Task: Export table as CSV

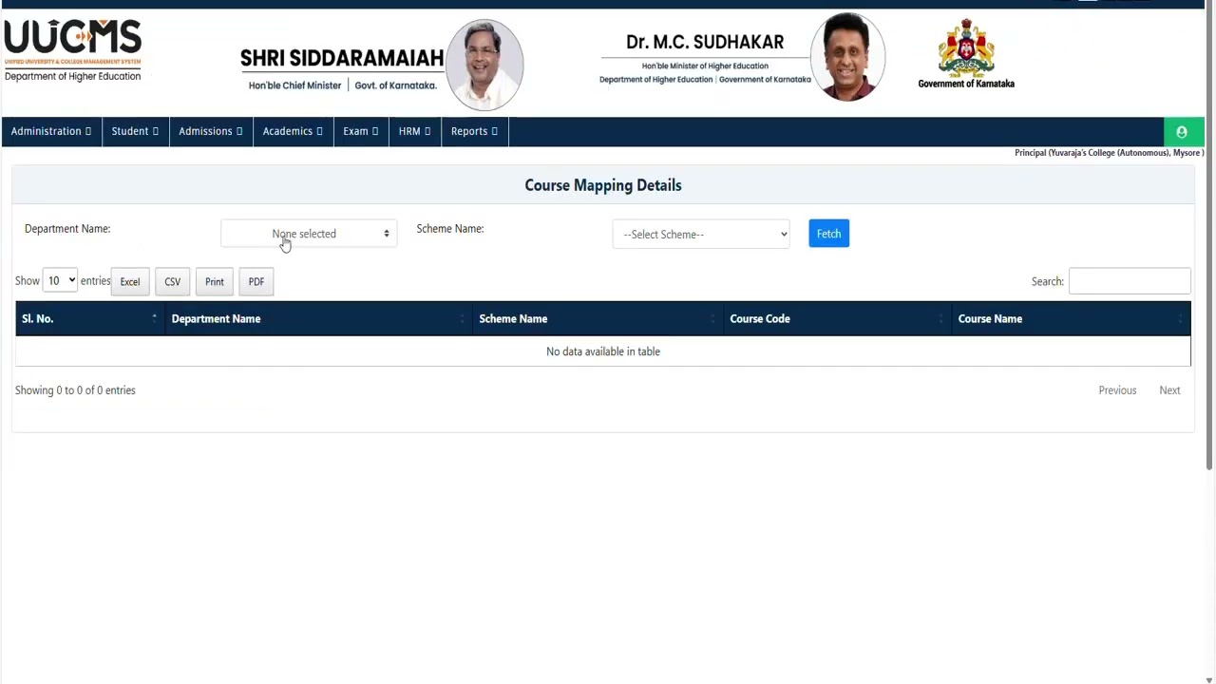Action: [x=172, y=281]
